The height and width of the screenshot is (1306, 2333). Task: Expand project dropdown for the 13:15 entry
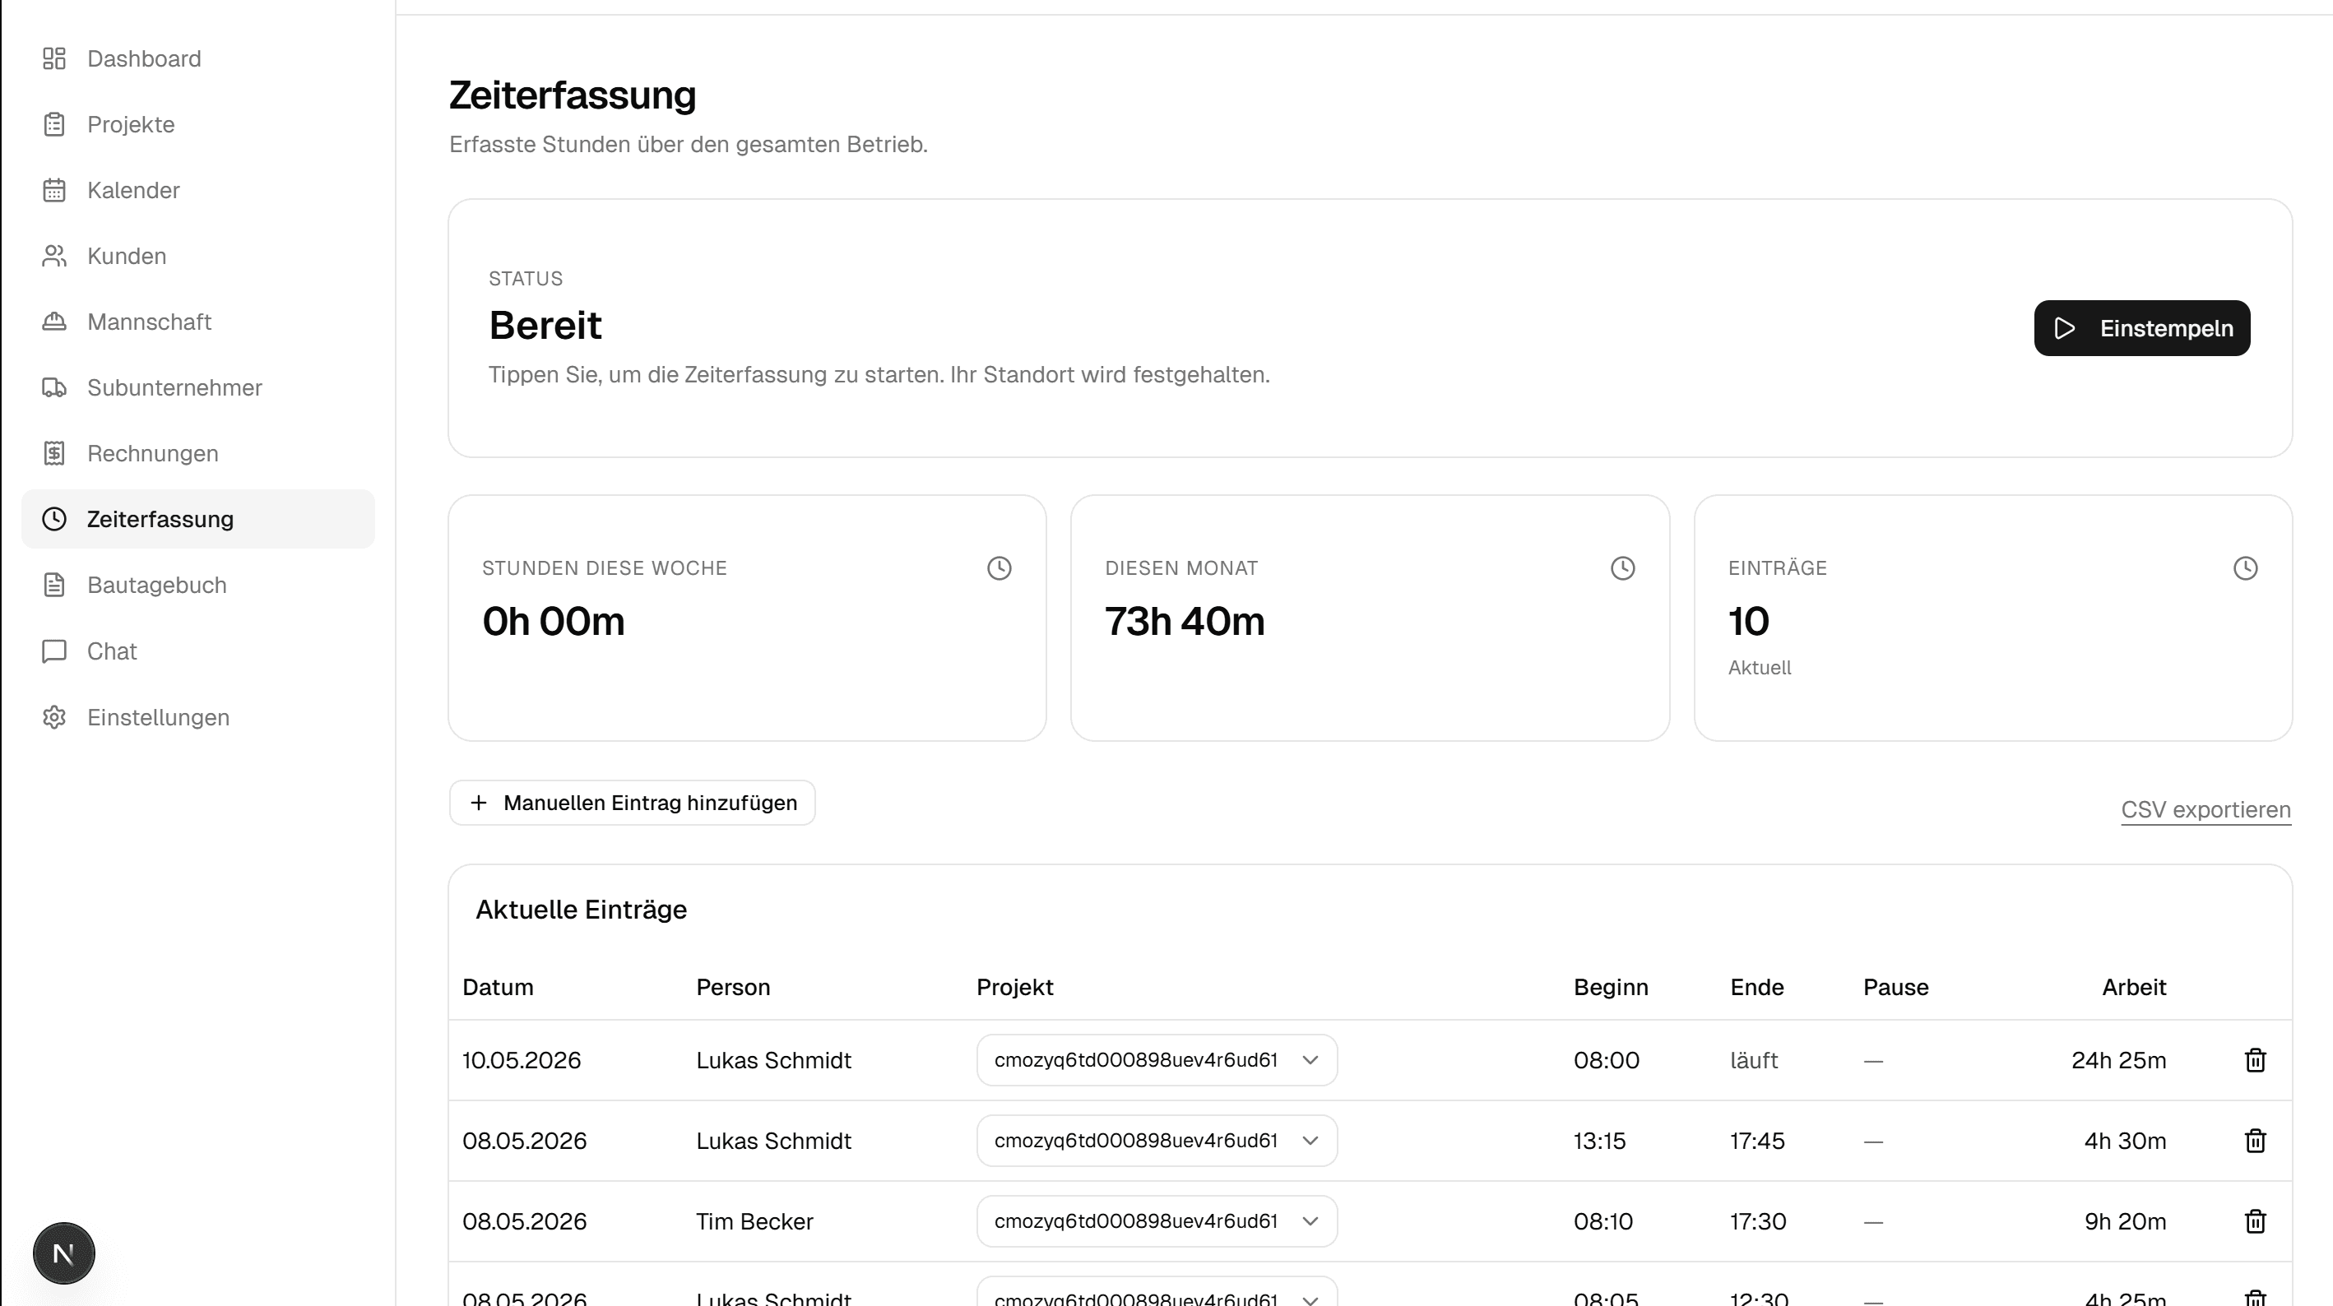tap(1157, 1140)
